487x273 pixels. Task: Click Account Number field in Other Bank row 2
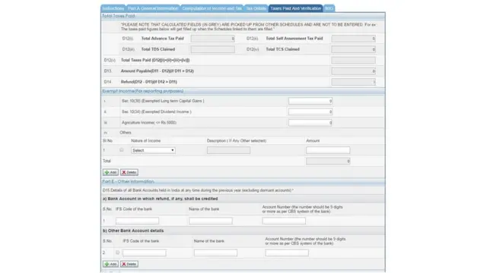pyautogui.click(x=287, y=253)
